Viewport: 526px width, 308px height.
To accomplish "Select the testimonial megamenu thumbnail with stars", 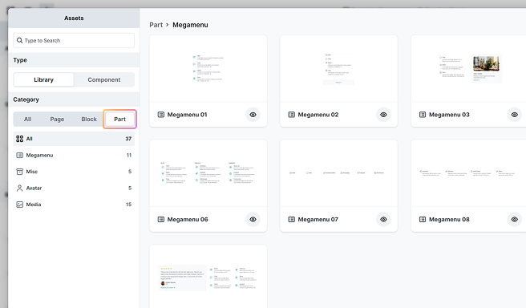I will tap(208, 277).
